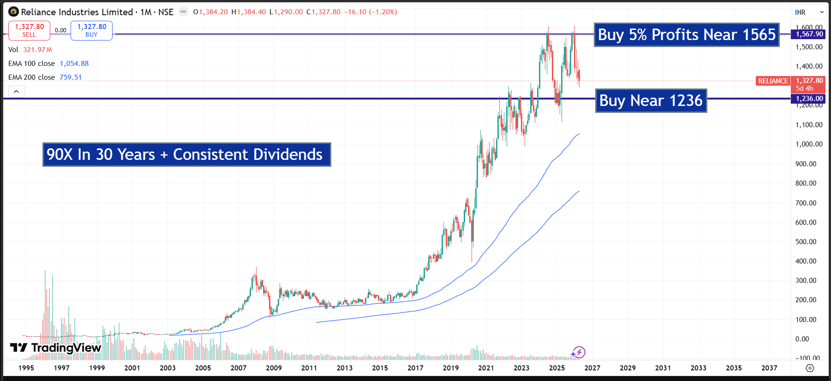This screenshot has height=381, width=831.
Task: Open the INR currency dropdown
Action: [x=809, y=12]
